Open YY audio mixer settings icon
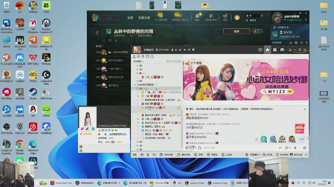334x187 pixels. [x=154, y=155]
